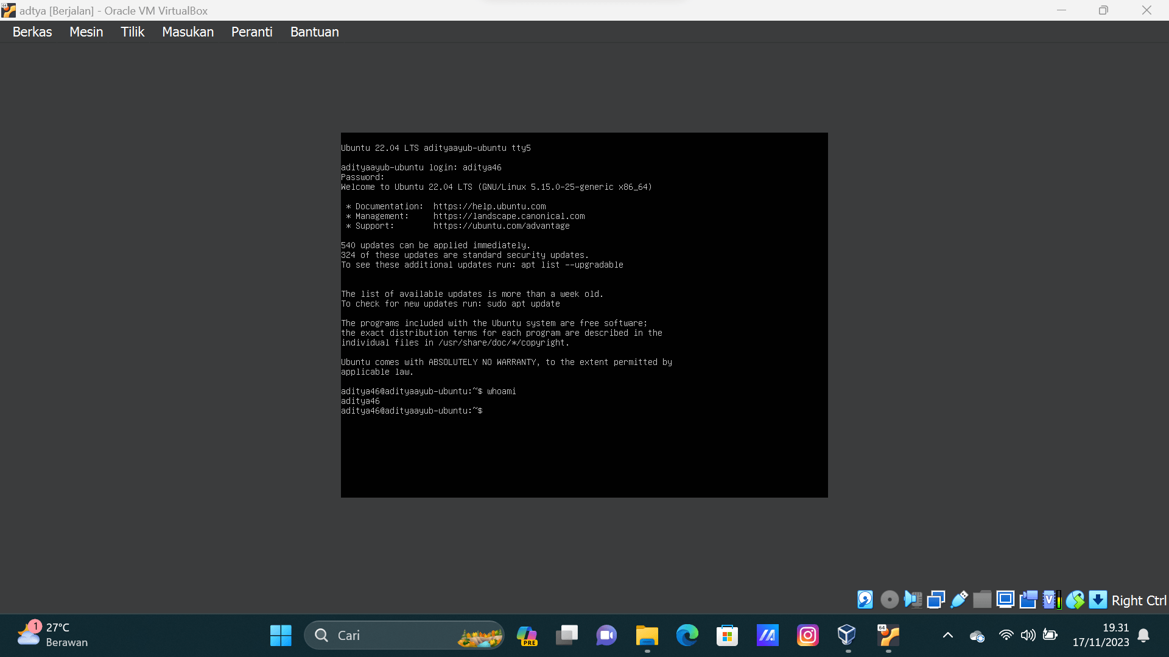Click the '540 updates can be applied' line
Screen dimensions: 1169x657
coord(435,245)
